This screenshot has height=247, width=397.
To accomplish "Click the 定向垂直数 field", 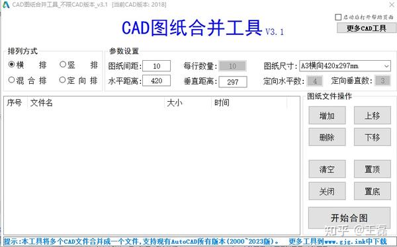I will tap(382, 81).
